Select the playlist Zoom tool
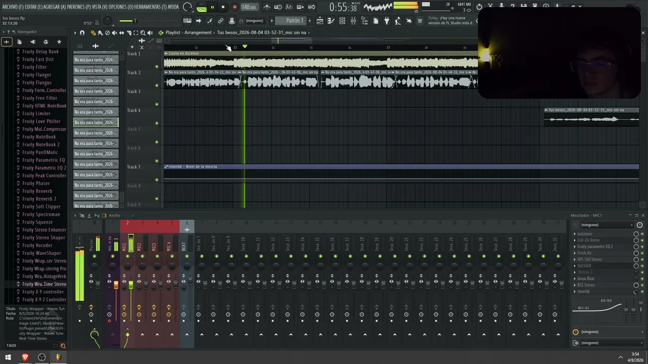This screenshot has width=648, height=364. click(x=143, y=32)
